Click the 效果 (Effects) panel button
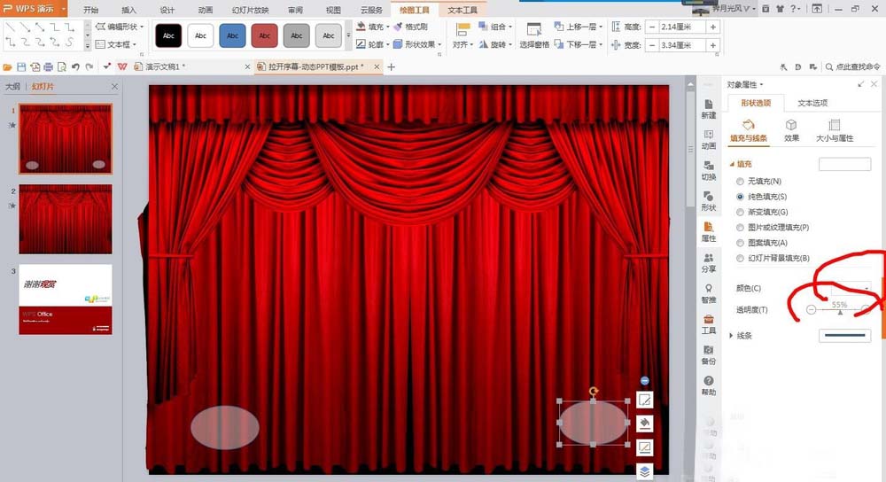This screenshot has height=482, width=886. [791, 130]
